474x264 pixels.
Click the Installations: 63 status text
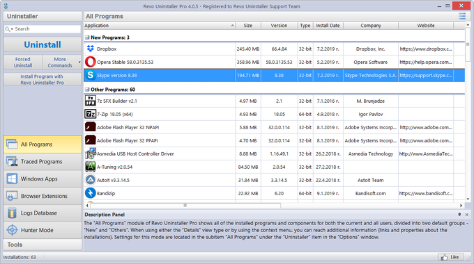tap(20, 257)
